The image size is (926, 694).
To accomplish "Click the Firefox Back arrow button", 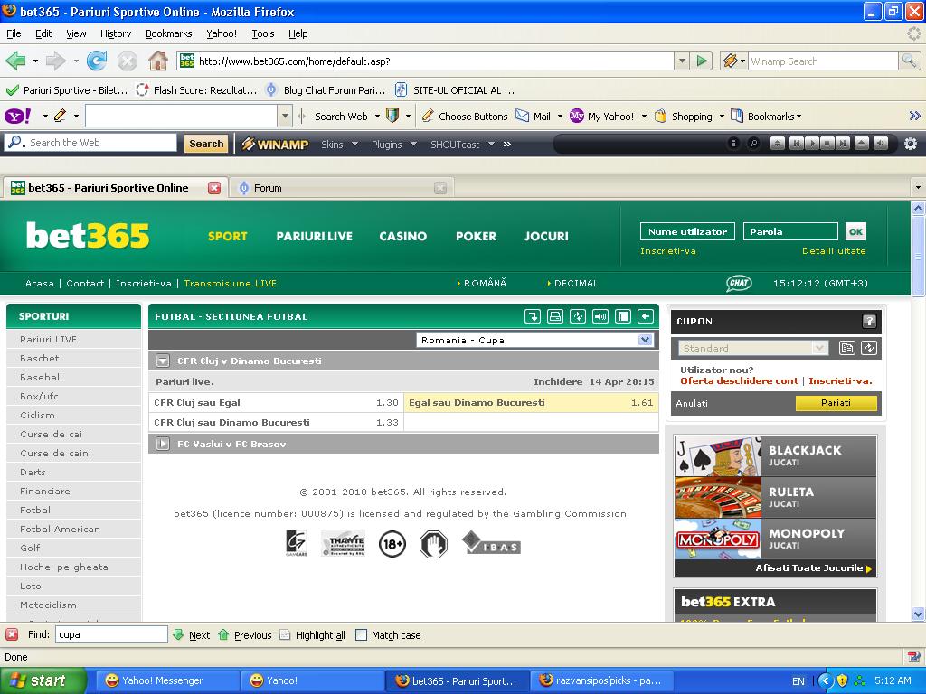I will click(15, 61).
